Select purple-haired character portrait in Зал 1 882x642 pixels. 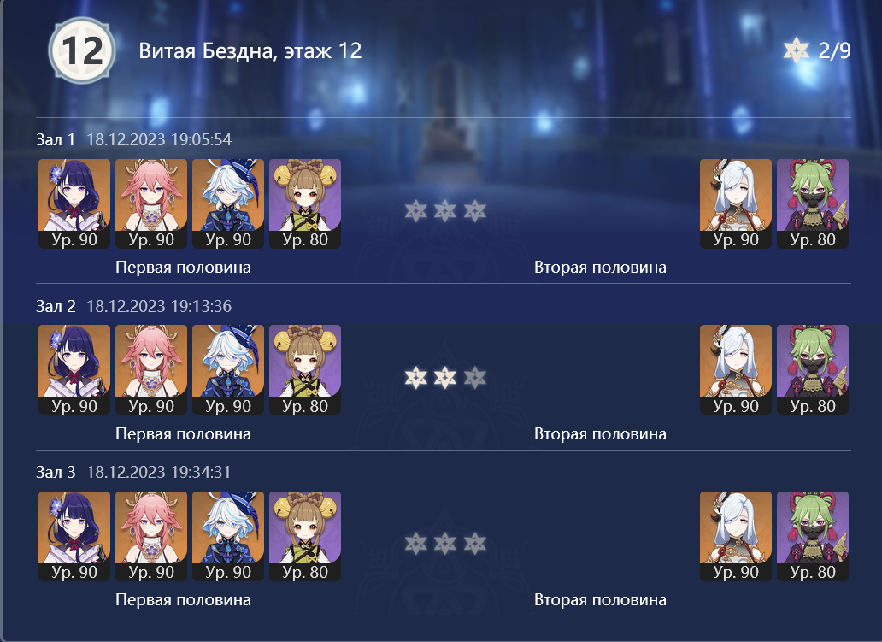tap(74, 203)
